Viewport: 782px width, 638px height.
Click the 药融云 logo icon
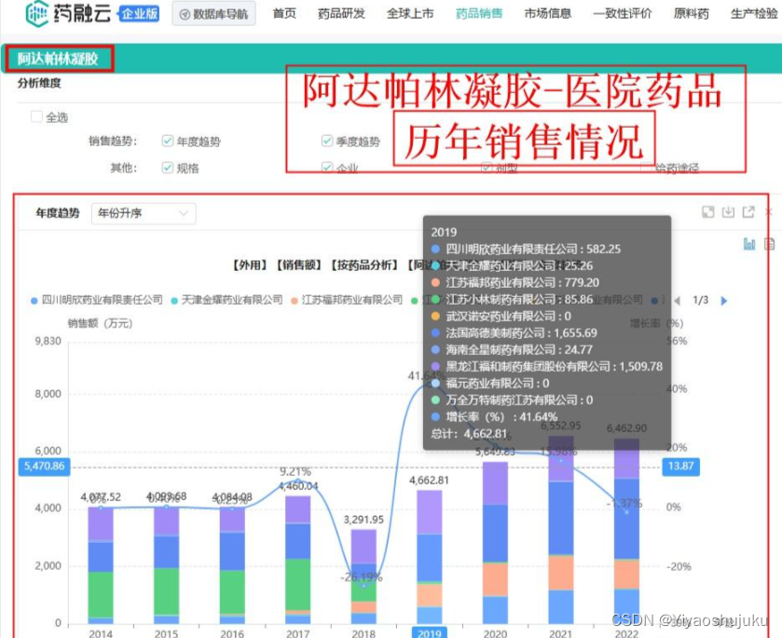click(37, 13)
